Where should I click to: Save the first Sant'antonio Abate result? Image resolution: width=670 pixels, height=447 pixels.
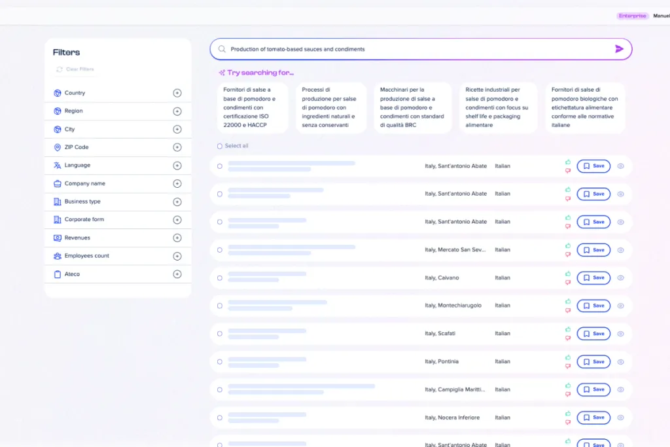pyautogui.click(x=593, y=166)
